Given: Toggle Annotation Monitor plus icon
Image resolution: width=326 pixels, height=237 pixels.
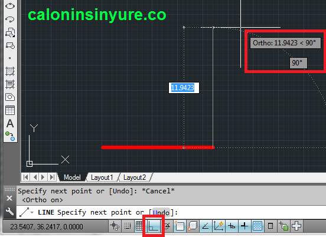Looking at the screenshot, I should (x=296, y=226).
